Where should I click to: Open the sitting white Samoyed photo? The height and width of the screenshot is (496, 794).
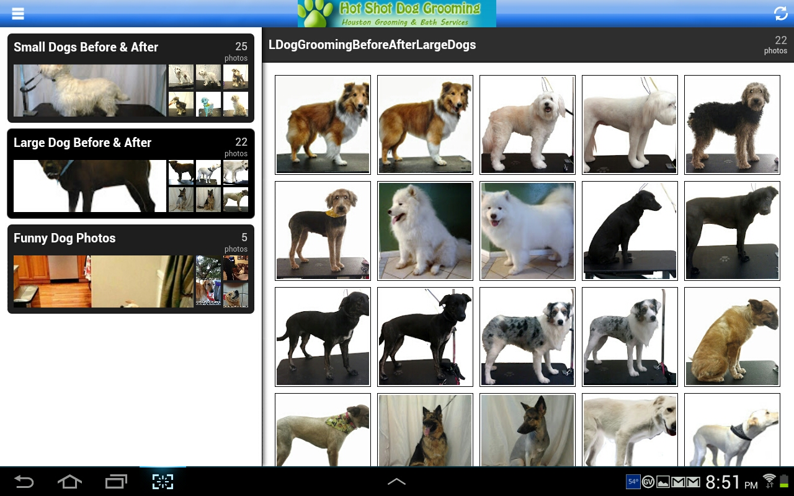[x=425, y=231]
